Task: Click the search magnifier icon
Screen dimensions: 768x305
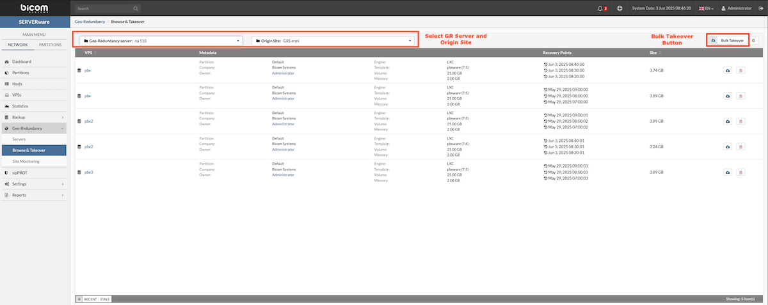Action: click(136, 9)
